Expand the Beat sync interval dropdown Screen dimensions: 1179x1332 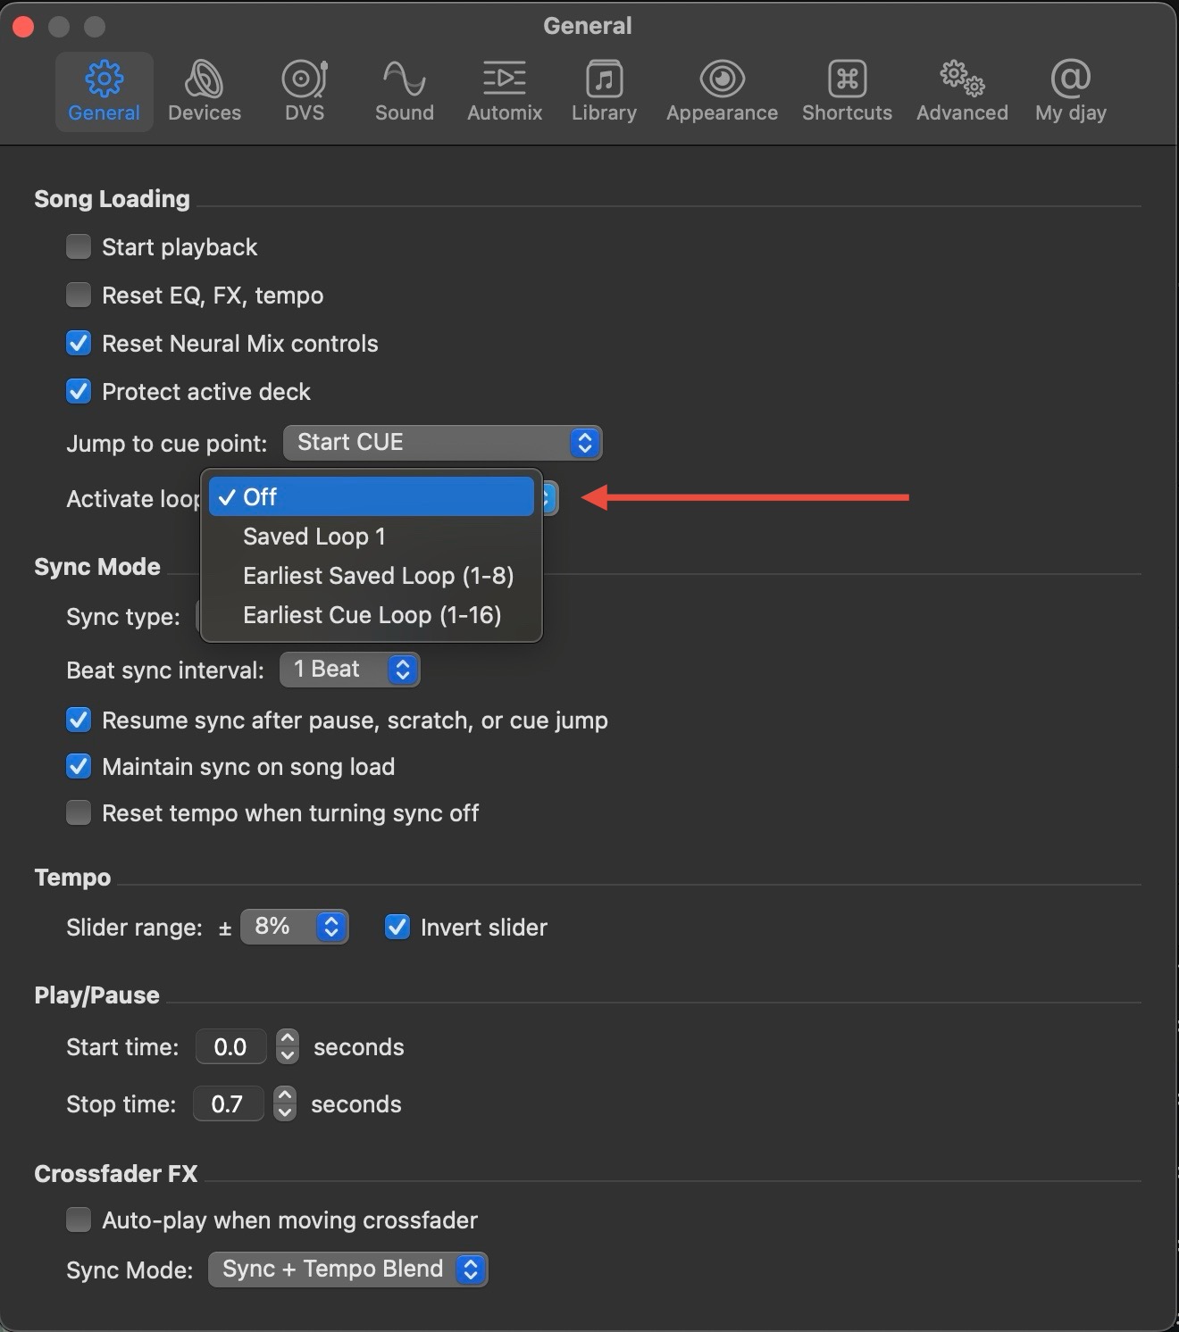click(x=349, y=670)
